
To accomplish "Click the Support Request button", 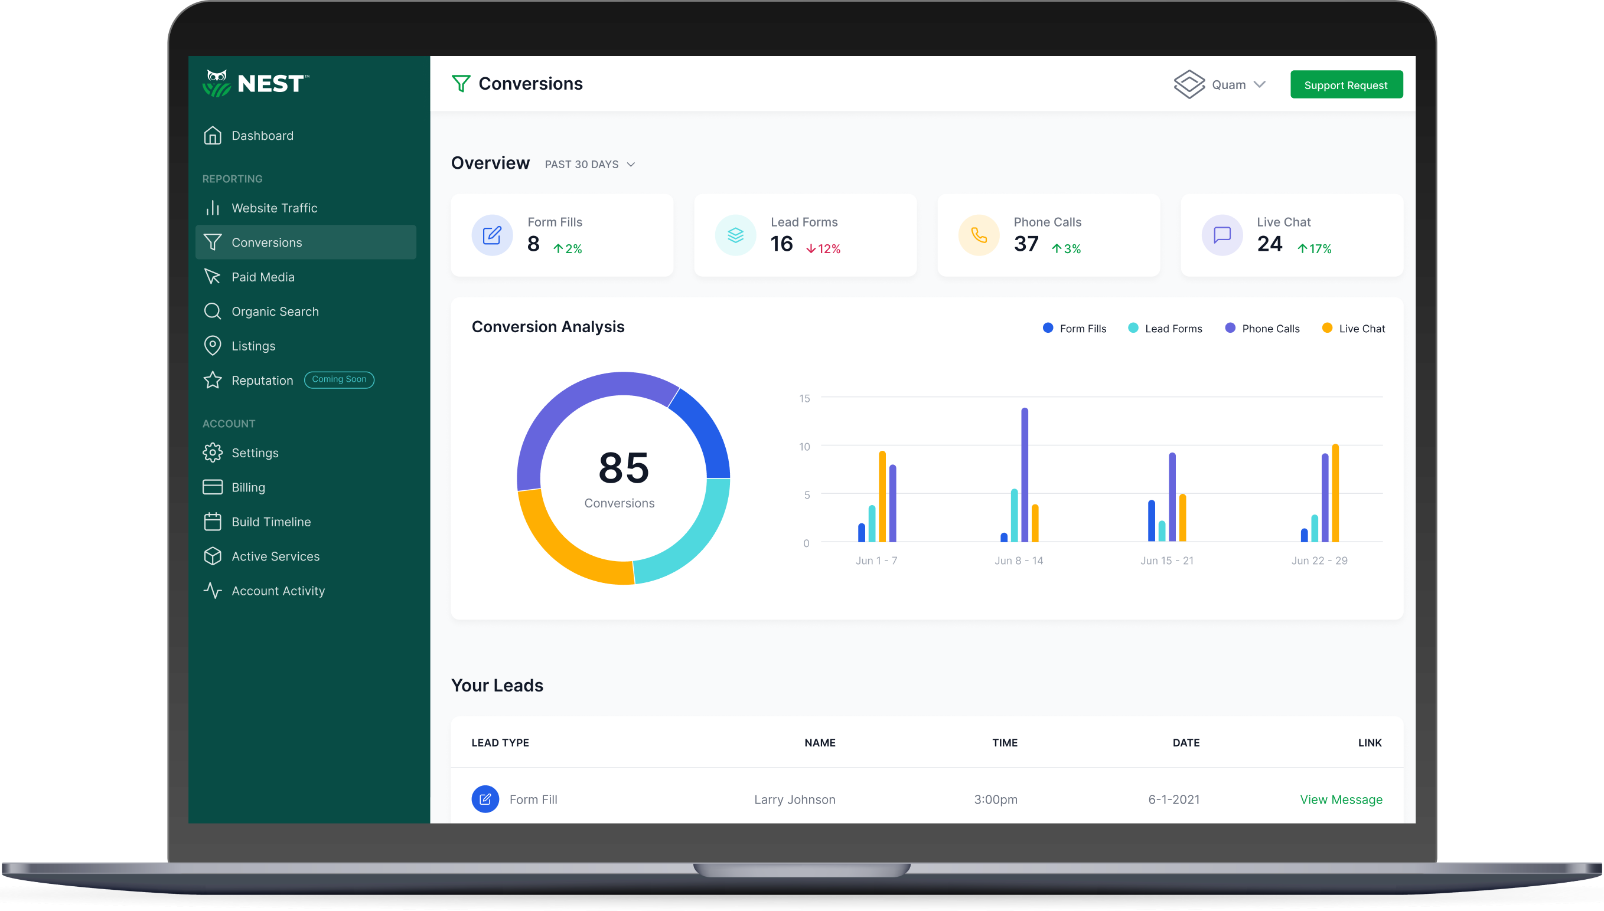I will pyautogui.click(x=1345, y=85).
